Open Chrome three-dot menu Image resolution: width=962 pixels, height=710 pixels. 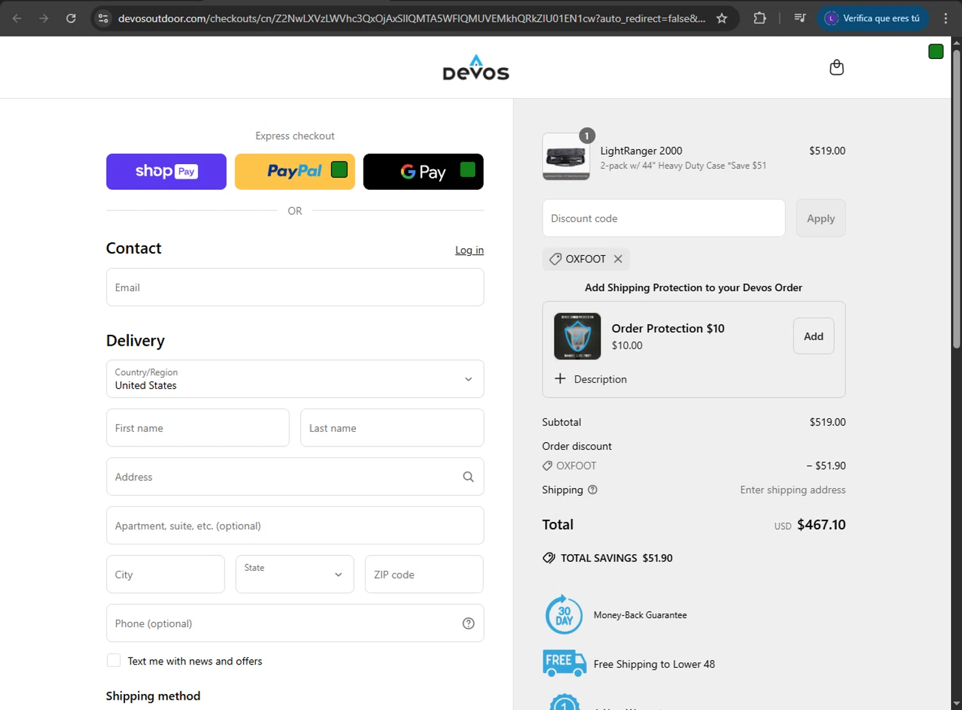tap(945, 18)
